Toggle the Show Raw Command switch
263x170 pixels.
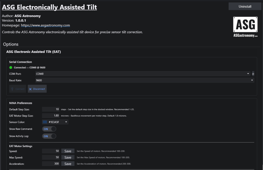tap(49, 129)
